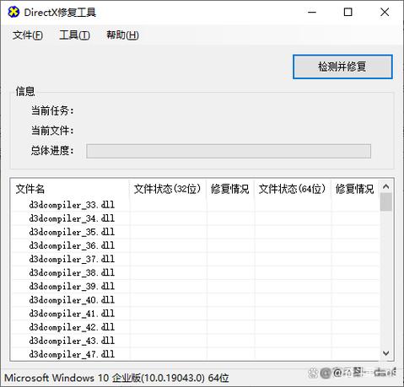Select the d3dcompiler_35.dll row
Screen dimensions: 404x387
click(196, 232)
